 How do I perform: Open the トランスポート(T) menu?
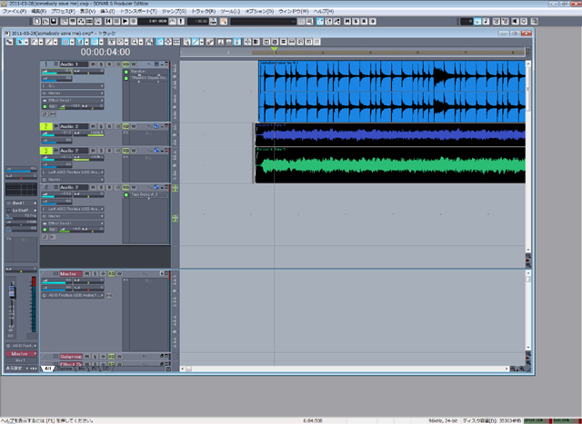pos(138,12)
